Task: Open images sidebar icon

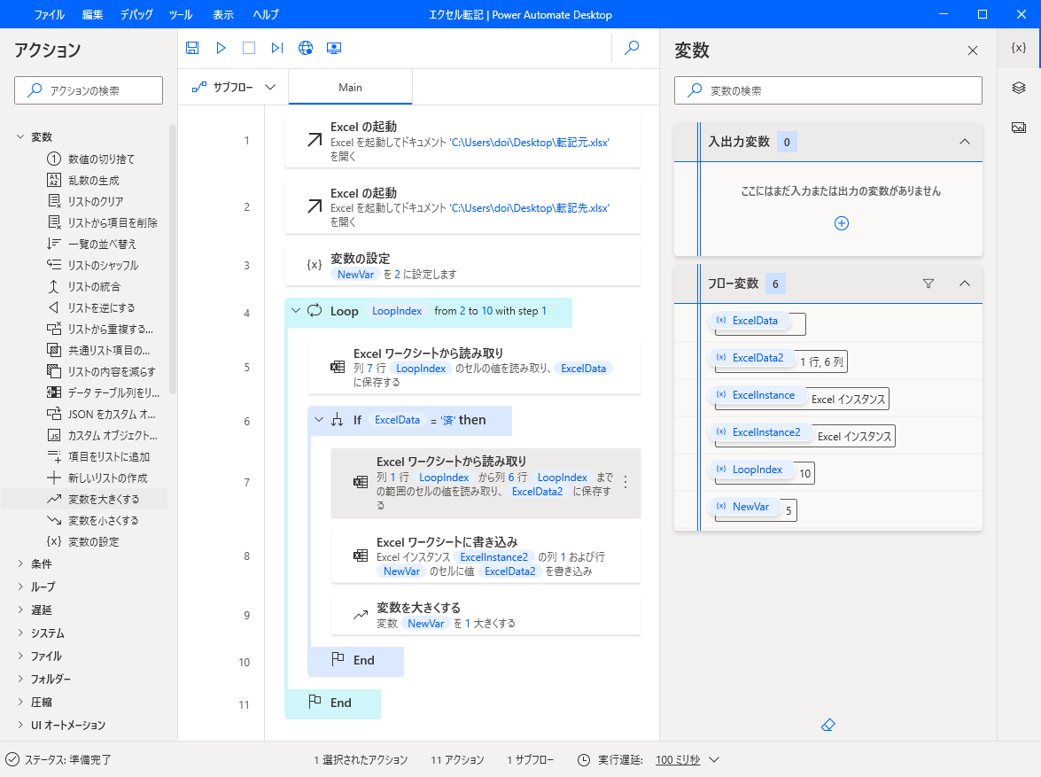Action: [x=1019, y=128]
